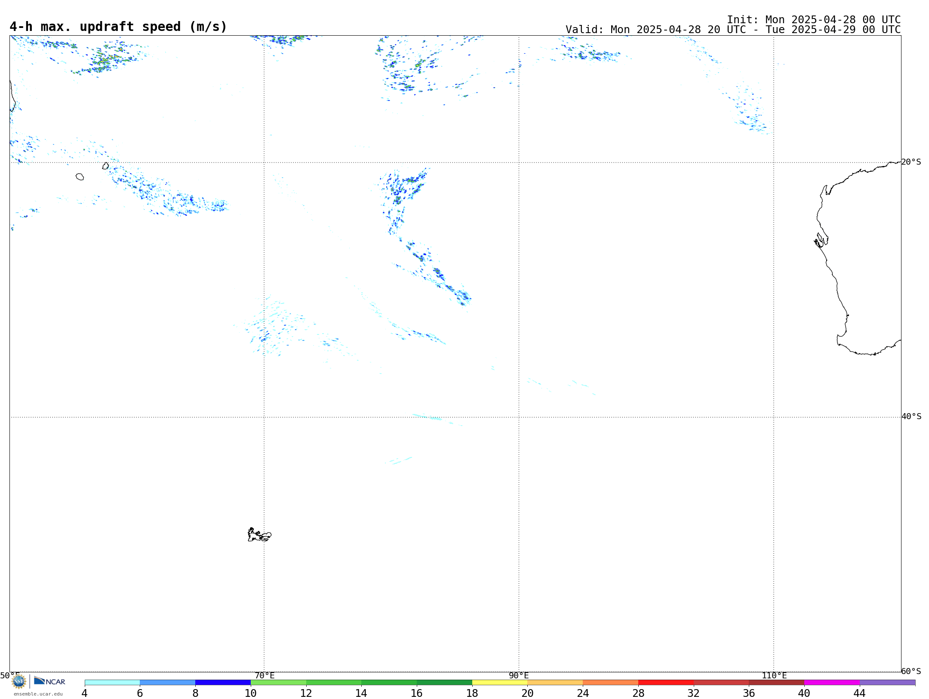The width and height of the screenshot is (929, 699).
Task: Click the colorbar tick label '18'
Action: pyautogui.click(x=472, y=693)
